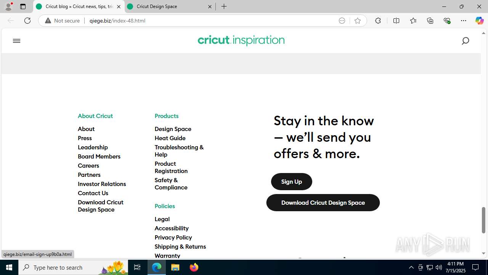Open the Leadership link
The height and width of the screenshot is (275, 488).
coord(93,147)
